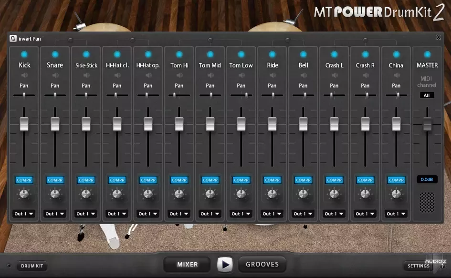Click the Hi-Hat link circle

pyautogui.click(x=133, y=40)
